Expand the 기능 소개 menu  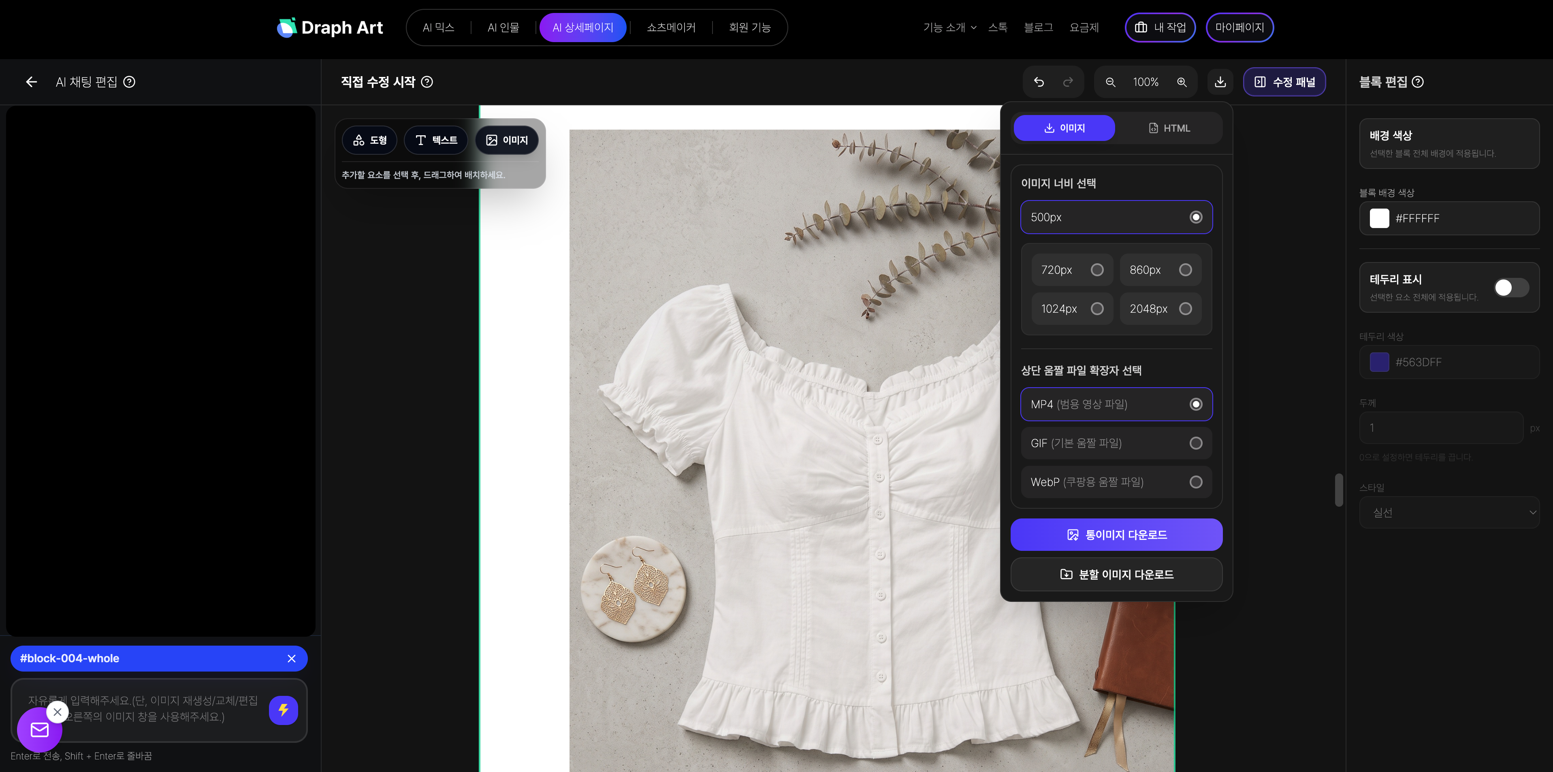950,28
